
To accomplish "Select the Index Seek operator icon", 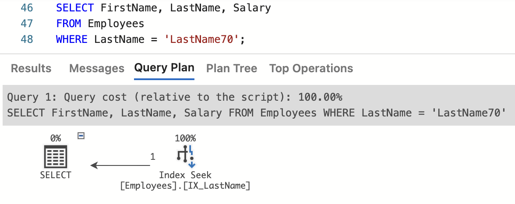I will pos(186,156).
